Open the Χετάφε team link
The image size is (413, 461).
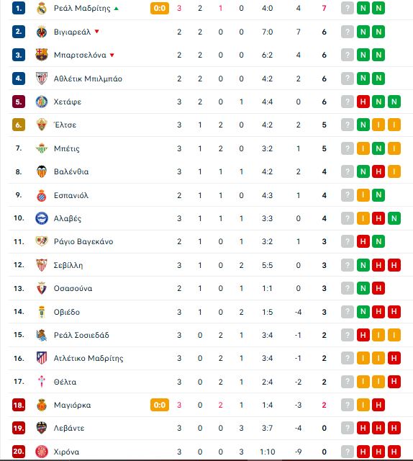pyautogui.click(x=68, y=102)
